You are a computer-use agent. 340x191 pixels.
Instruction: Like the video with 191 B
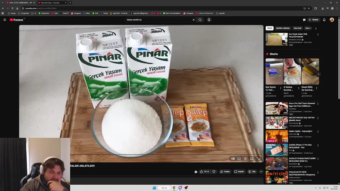click(x=204, y=172)
